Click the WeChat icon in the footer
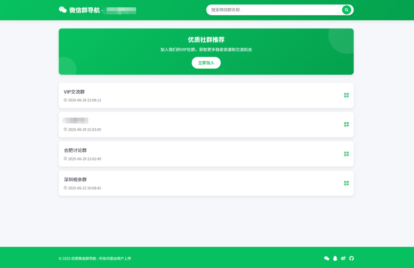Image resolution: width=414 pixels, height=268 pixels. pos(327,258)
